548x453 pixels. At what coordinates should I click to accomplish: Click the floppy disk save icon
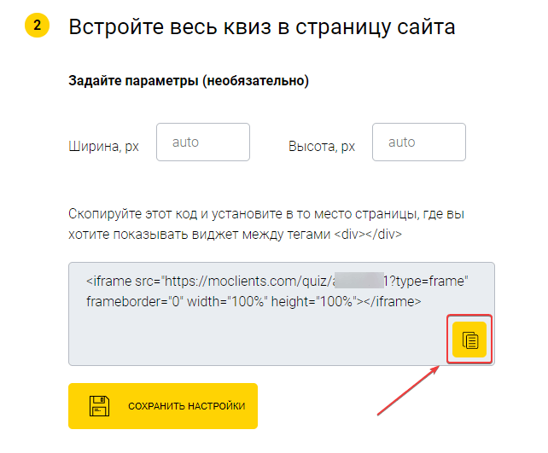(100, 406)
